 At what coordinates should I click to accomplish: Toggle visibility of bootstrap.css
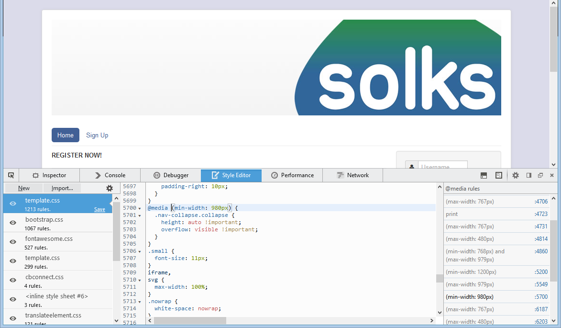(13, 223)
